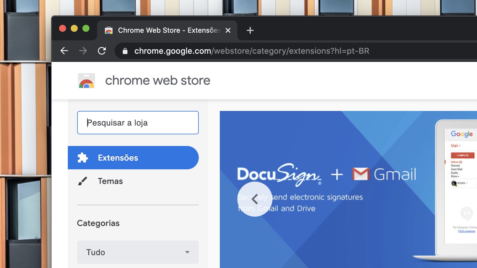Open the Tudo categories dropdown
The width and height of the screenshot is (477, 268).
pyautogui.click(x=138, y=252)
